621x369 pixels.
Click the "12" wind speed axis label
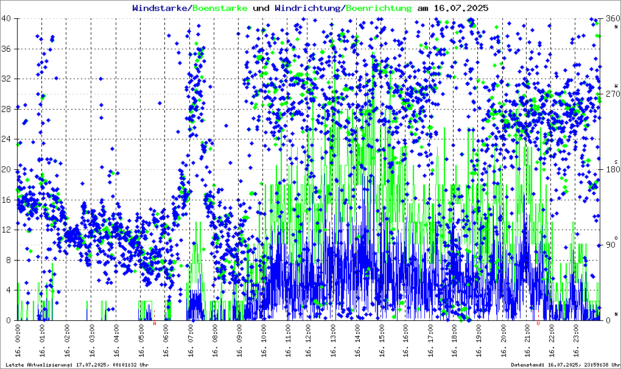tap(6, 230)
